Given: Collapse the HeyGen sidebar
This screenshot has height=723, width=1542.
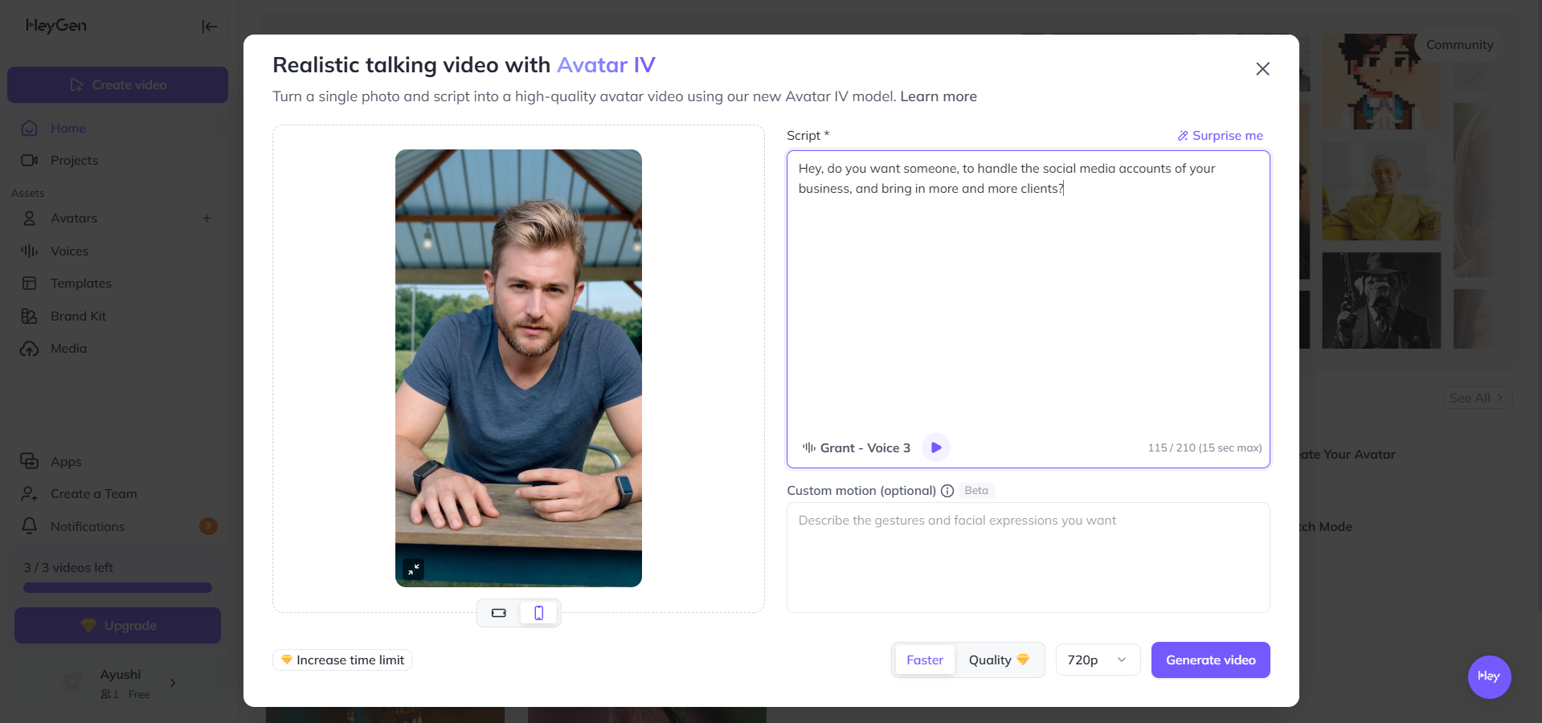Looking at the screenshot, I should (210, 27).
